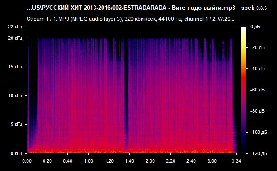Viewport: 277px width, 171px height.
Task: Click the 3:00 time axis label
Action: (x=212, y=161)
